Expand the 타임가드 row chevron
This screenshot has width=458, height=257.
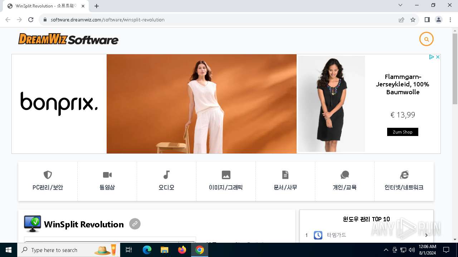point(426,235)
